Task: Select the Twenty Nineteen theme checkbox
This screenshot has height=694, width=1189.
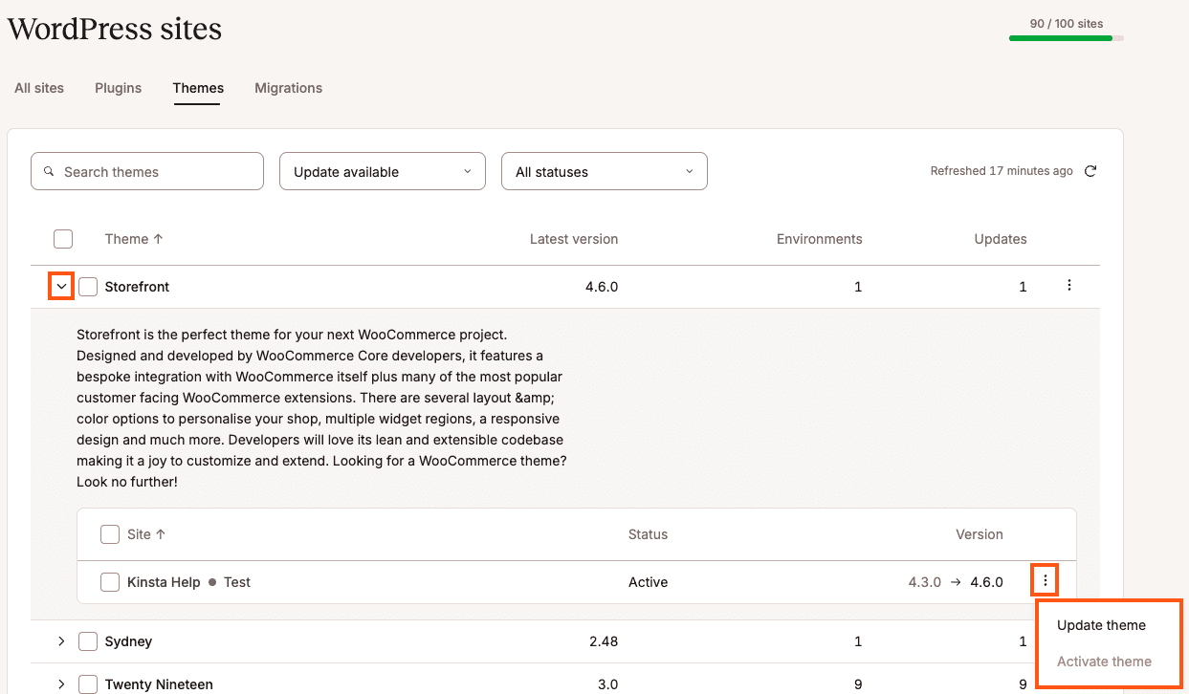Action: click(88, 684)
